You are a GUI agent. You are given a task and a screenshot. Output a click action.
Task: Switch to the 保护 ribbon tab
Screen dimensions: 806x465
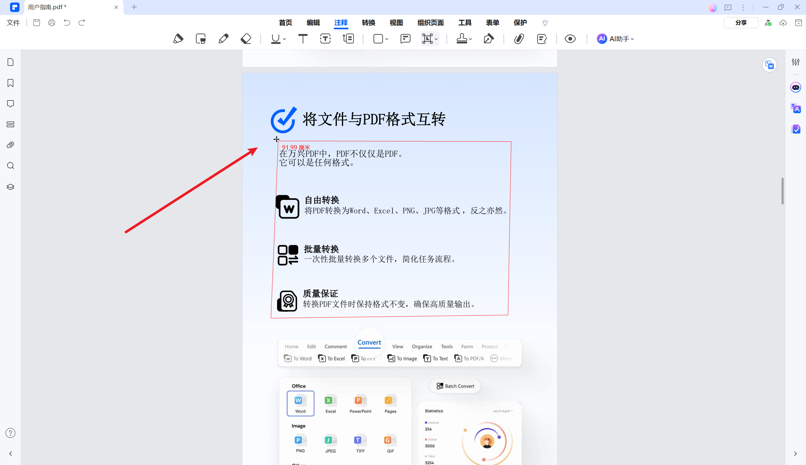coord(520,22)
